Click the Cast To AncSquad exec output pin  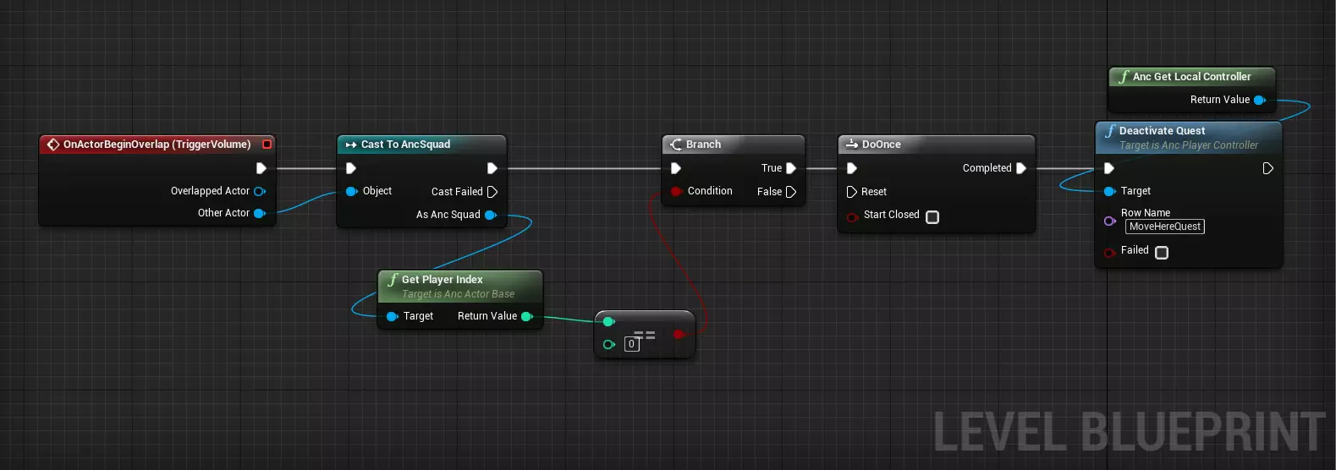click(x=492, y=168)
